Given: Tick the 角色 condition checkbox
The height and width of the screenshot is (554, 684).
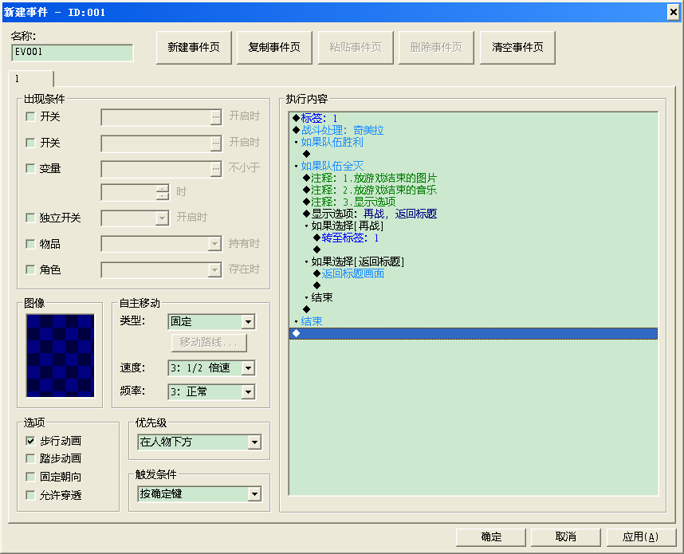Looking at the screenshot, I should [30, 269].
